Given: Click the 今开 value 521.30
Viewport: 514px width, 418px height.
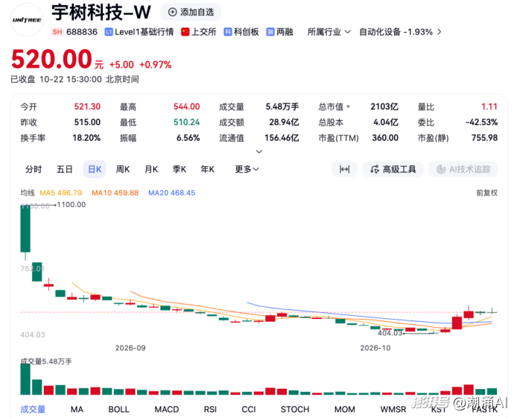Looking at the screenshot, I should pos(87,107).
